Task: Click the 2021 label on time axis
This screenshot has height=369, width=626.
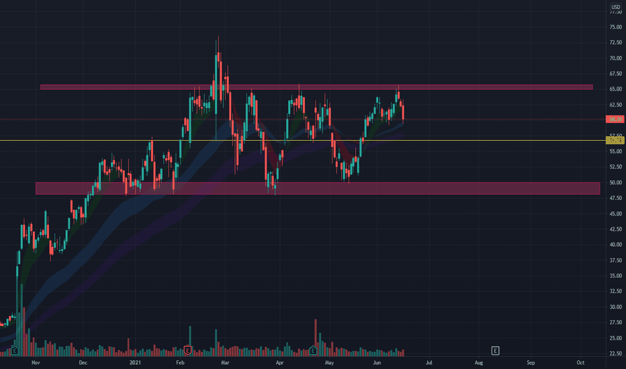Action: (x=135, y=363)
